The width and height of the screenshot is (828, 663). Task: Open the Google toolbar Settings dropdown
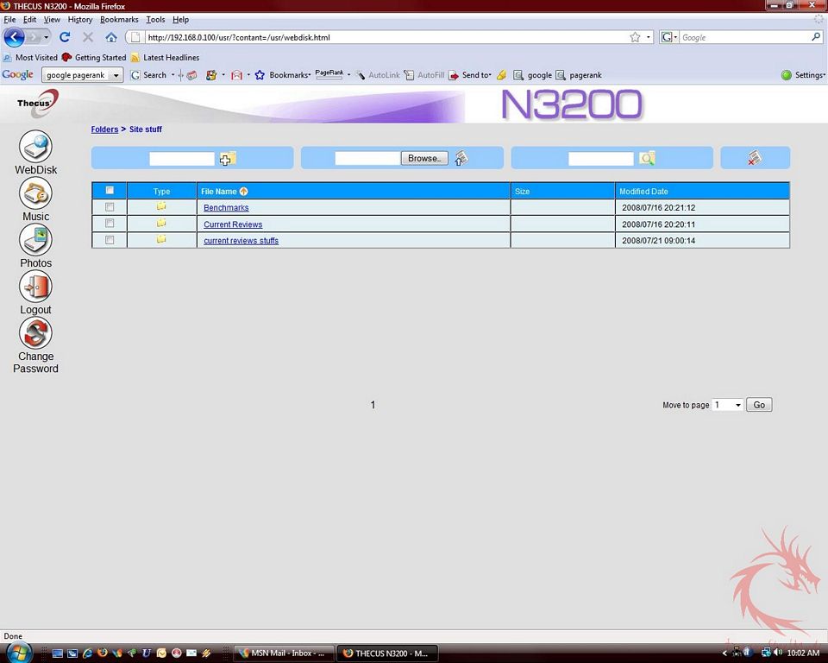pyautogui.click(x=803, y=75)
